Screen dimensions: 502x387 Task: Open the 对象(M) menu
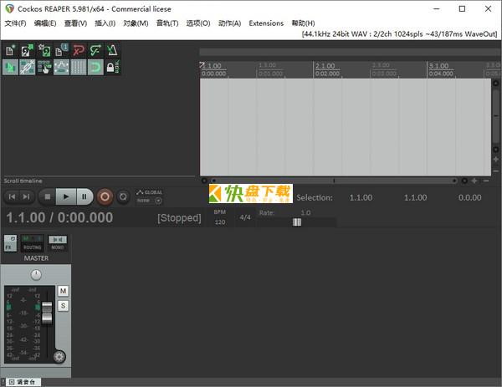tap(136, 23)
